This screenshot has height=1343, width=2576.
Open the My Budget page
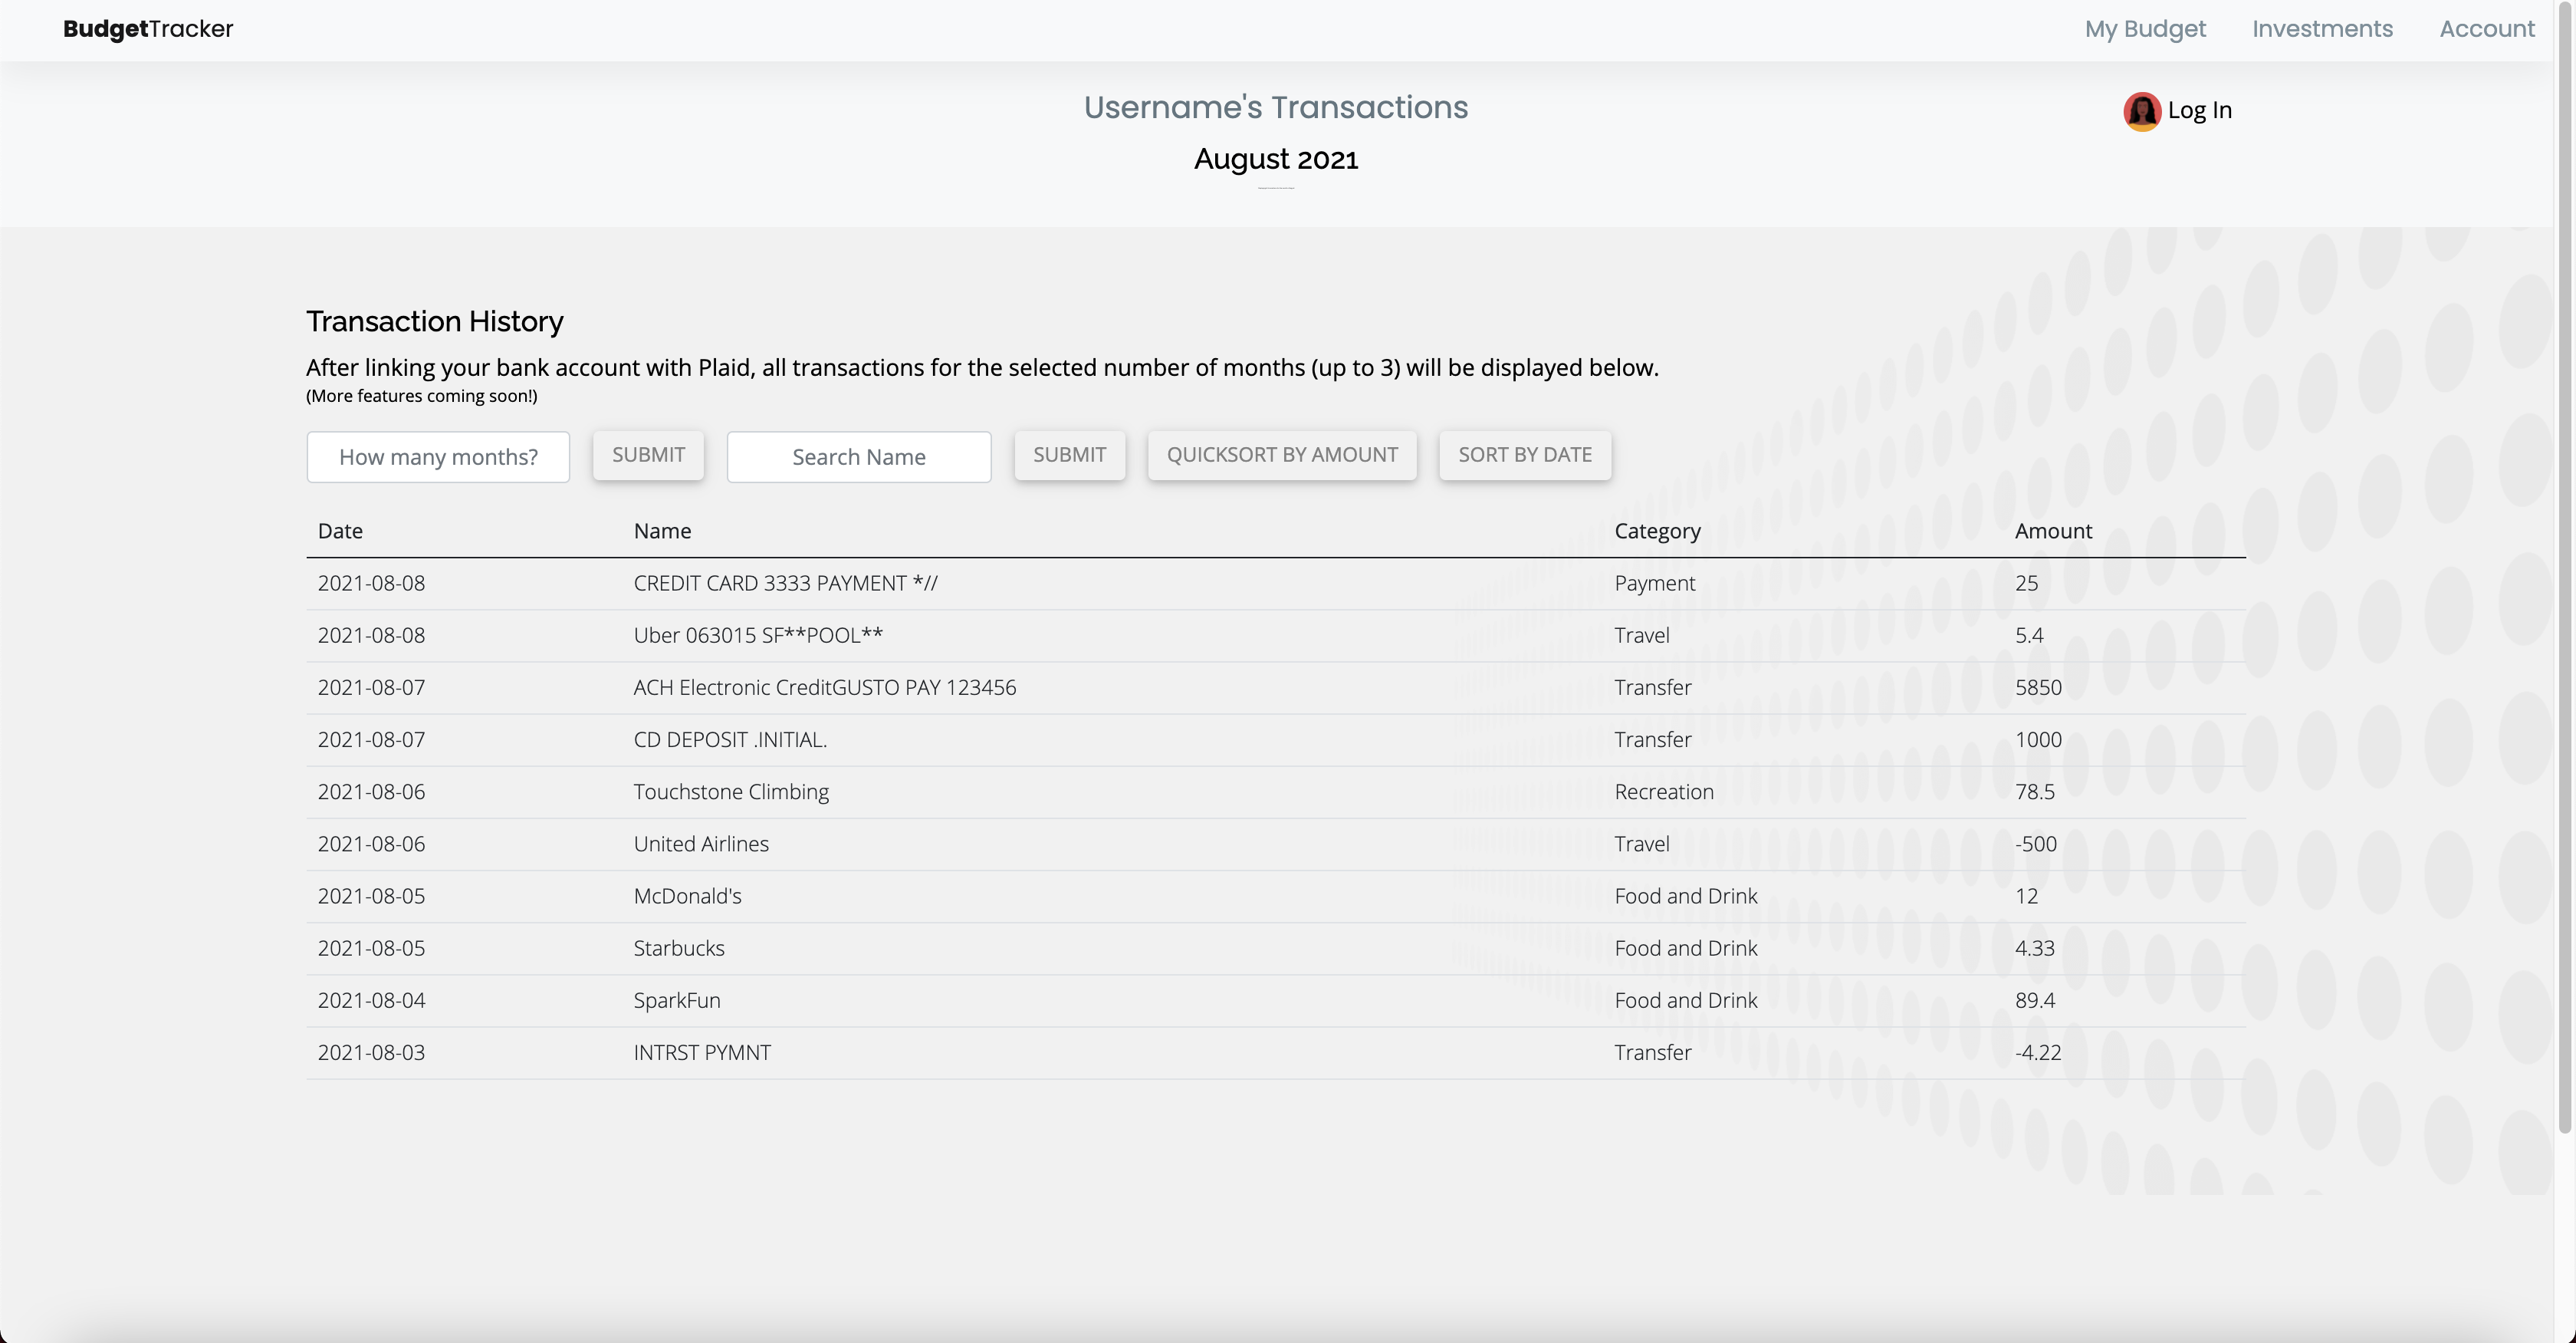click(2145, 29)
